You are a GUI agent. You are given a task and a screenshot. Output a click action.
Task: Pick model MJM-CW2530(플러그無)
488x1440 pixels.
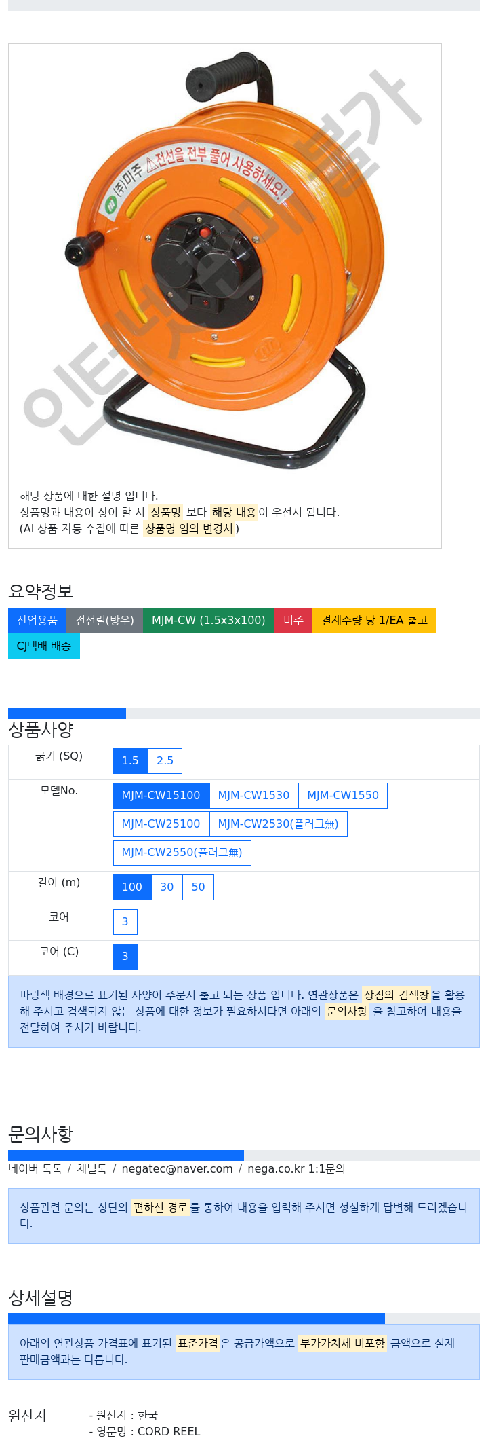tap(279, 824)
